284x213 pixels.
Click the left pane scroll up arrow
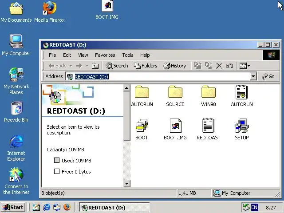coord(126,88)
